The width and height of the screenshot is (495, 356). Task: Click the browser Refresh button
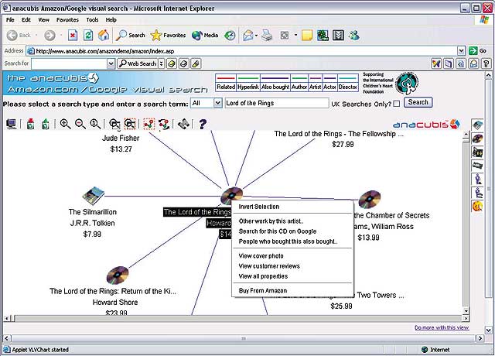[88, 36]
